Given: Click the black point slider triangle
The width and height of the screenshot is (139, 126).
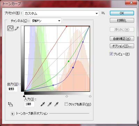Looking at the screenshot, I should [24, 96].
